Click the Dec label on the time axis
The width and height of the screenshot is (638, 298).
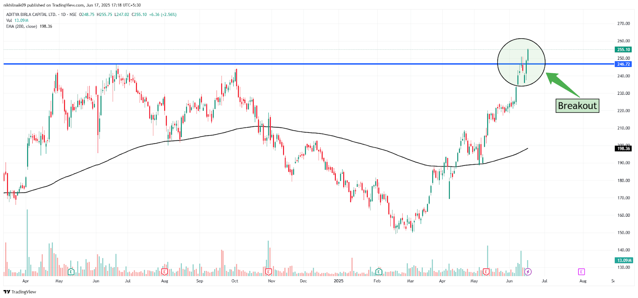pos(303,281)
